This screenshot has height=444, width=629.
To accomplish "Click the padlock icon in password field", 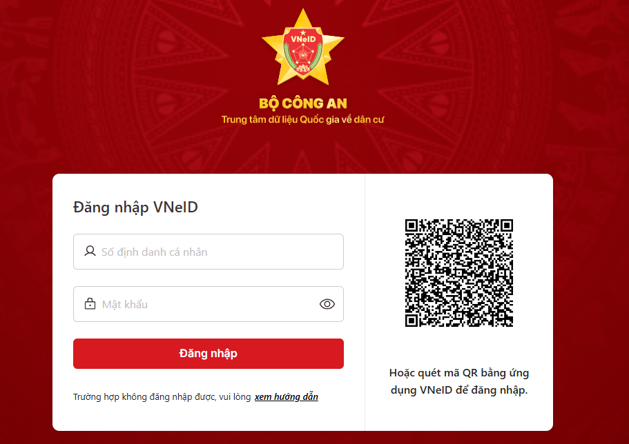I will point(90,304).
